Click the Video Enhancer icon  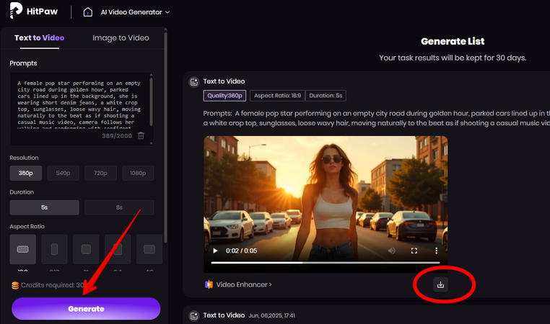[x=209, y=285]
